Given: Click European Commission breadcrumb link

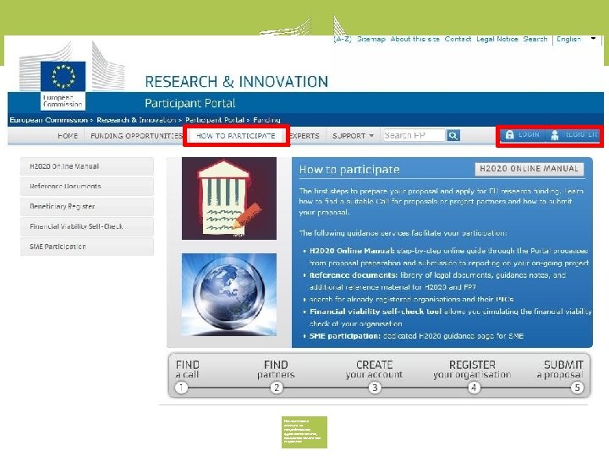Looking at the screenshot, I should tap(49, 120).
